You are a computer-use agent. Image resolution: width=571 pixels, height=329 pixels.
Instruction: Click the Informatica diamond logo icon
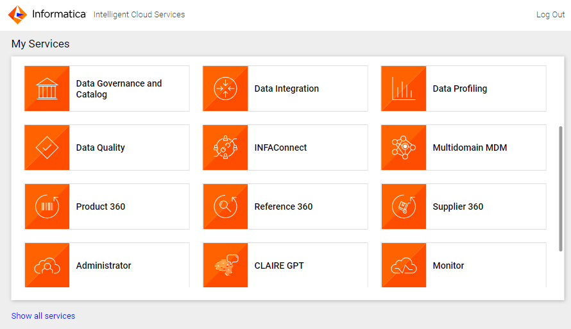[x=17, y=15]
